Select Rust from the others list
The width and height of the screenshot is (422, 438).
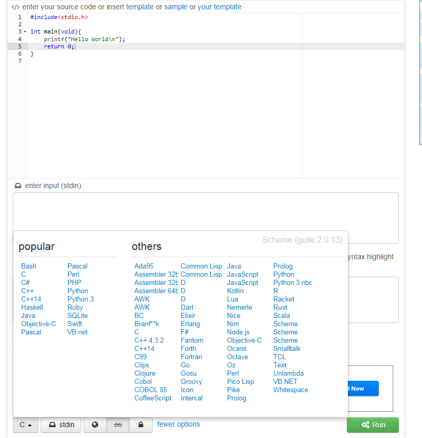pos(280,308)
